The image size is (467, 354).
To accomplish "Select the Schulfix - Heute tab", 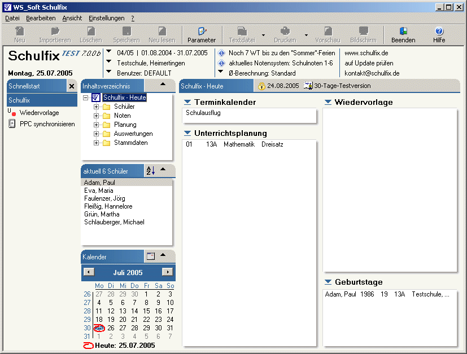I will click(x=216, y=86).
